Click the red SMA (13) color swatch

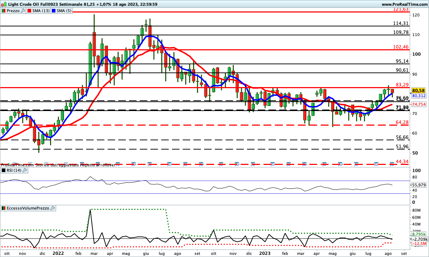coord(30,11)
